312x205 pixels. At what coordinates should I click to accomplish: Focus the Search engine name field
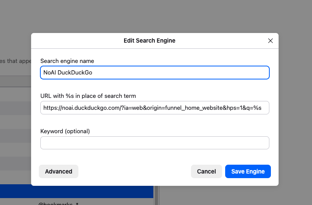tap(154, 73)
